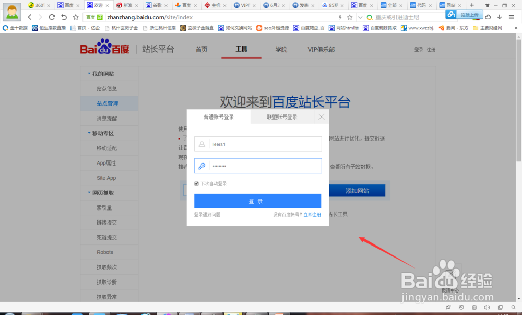Viewport: 522px width, 315px height.
Task: Open the 首页 navigation item
Action: (x=201, y=49)
